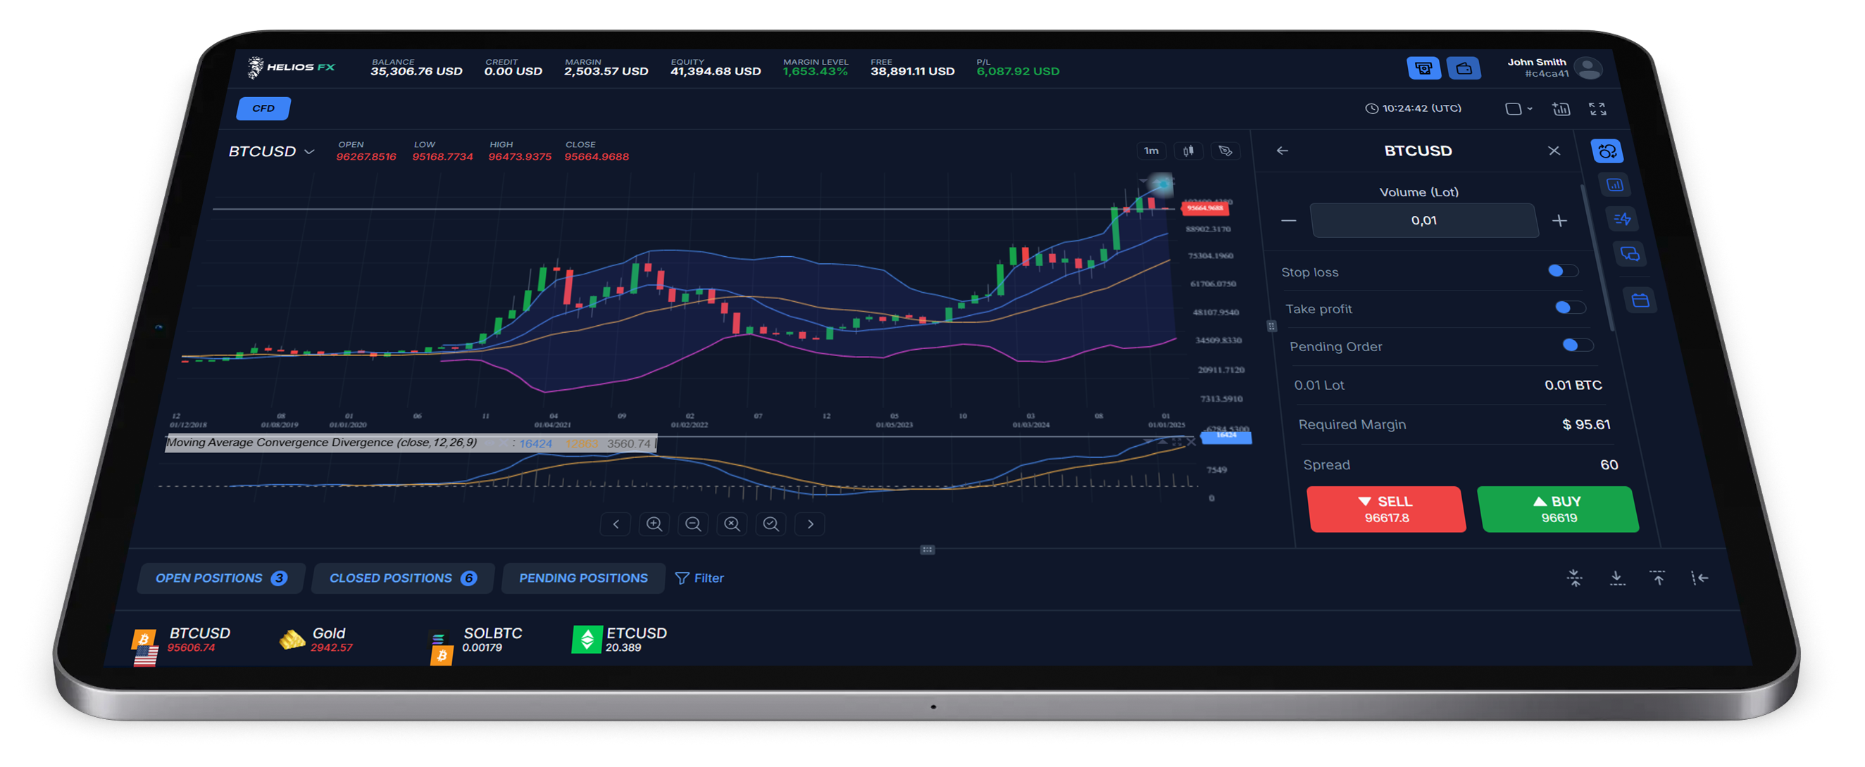Click the order panel scrollbar
1865x767 pixels.
1597,257
